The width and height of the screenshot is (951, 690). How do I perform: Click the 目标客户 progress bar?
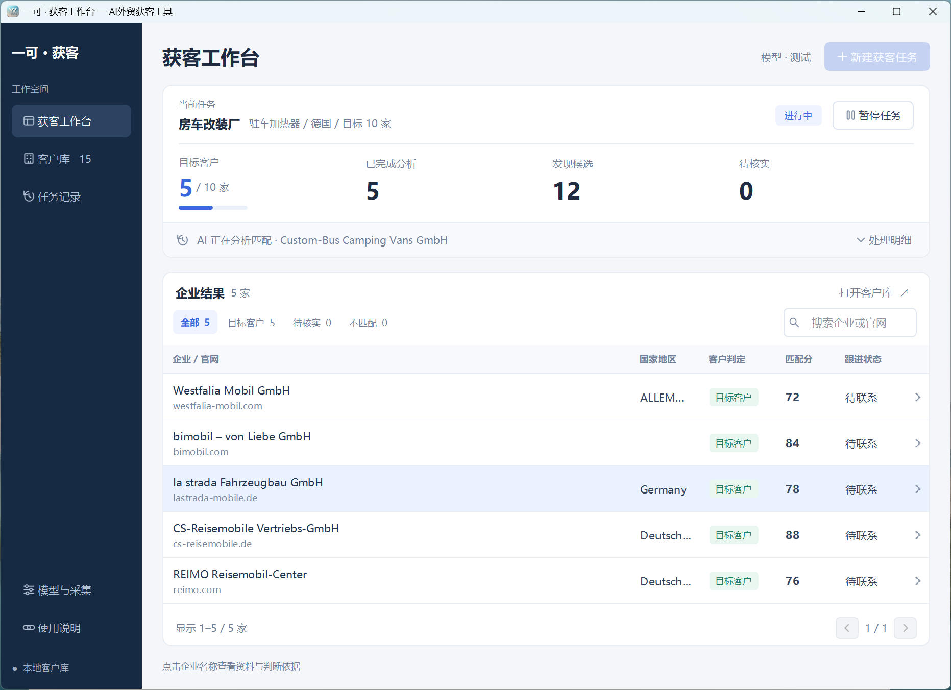213,208
